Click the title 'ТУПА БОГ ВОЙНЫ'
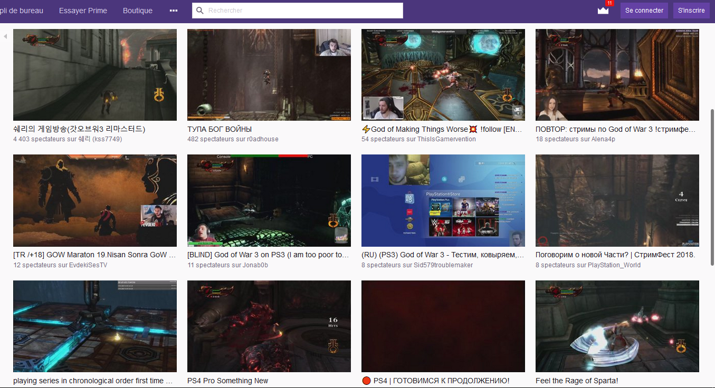Image resolution: width=715 pixels, height=388 pixels. tap(220, 129)
